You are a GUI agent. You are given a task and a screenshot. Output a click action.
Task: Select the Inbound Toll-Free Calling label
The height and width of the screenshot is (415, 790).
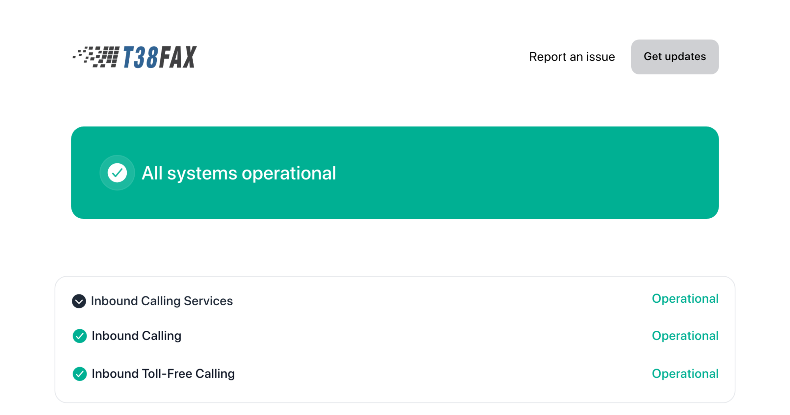tap(163, 374)
